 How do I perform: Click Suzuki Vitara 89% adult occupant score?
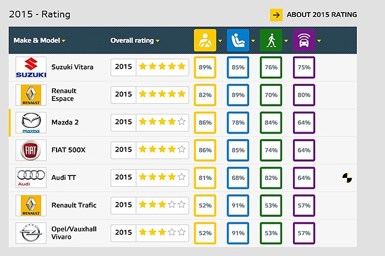point(205,67)
